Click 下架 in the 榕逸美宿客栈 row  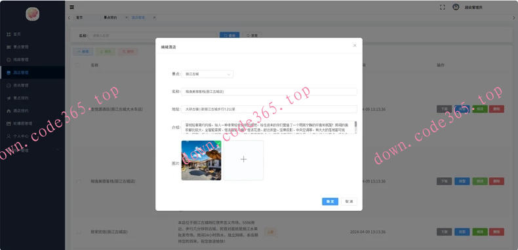[x=444, y=181]
